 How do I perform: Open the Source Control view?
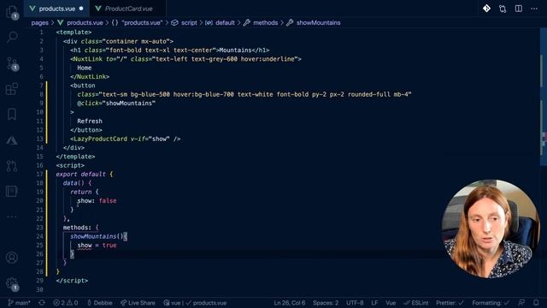click(12, 63)
